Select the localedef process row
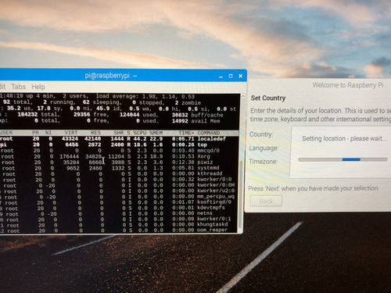 (120, 139)
